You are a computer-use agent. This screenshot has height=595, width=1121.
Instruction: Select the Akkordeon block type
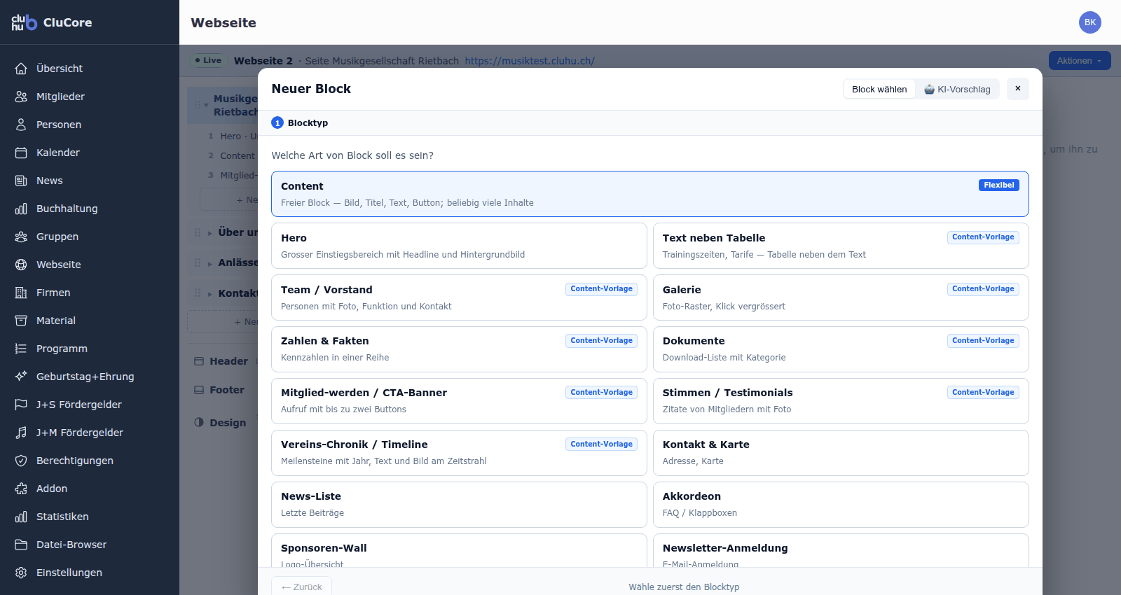click(841, 505)
